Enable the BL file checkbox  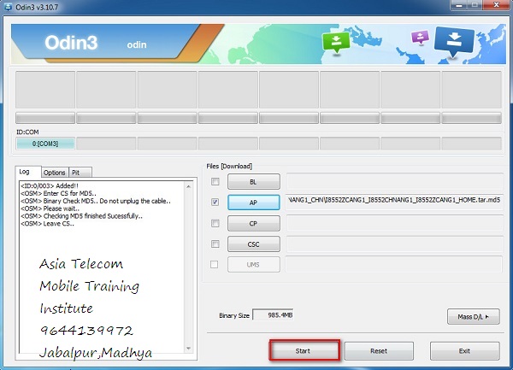coord(215,181)
